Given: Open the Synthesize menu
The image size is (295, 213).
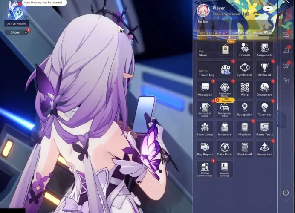Looking at the screenshot, I should (245, 69).
